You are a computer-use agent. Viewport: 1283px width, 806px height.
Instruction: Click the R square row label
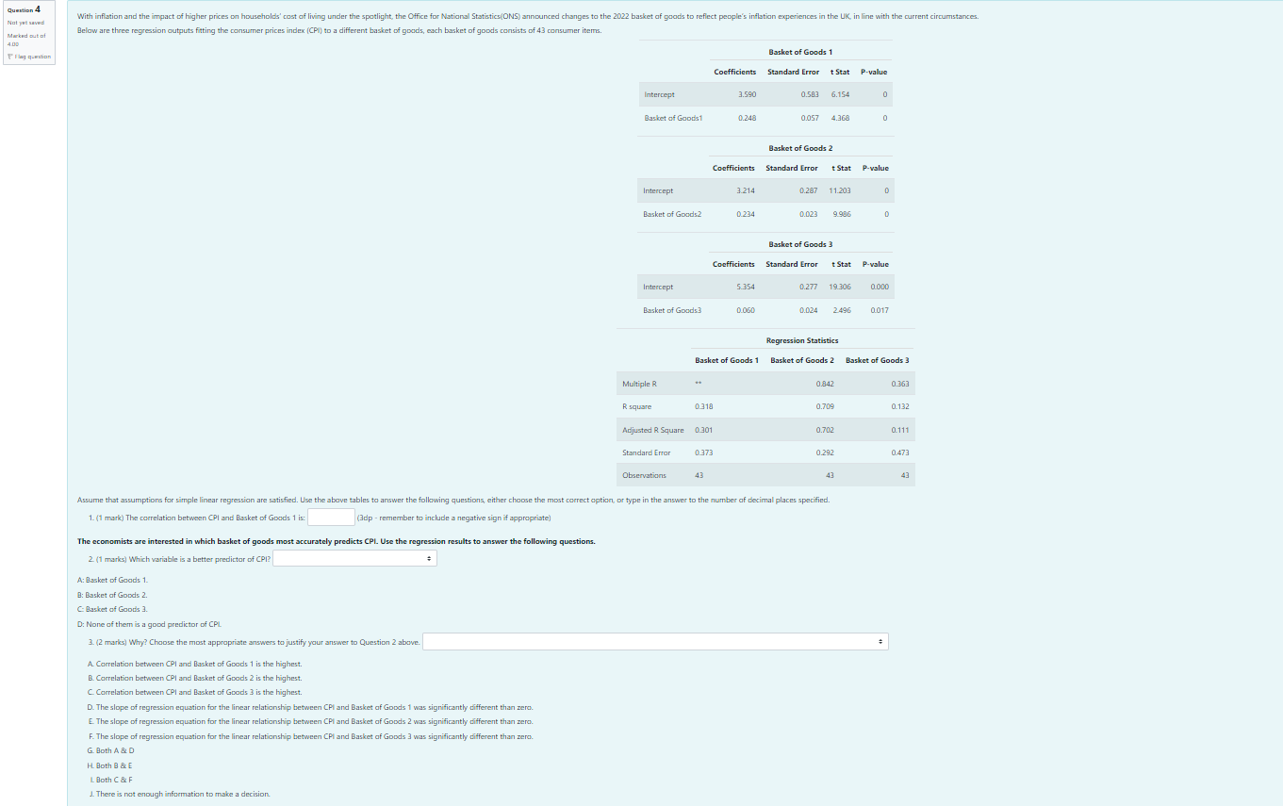(637, 406)
